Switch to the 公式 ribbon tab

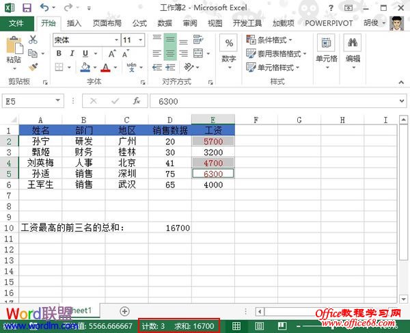pos(139,23)
